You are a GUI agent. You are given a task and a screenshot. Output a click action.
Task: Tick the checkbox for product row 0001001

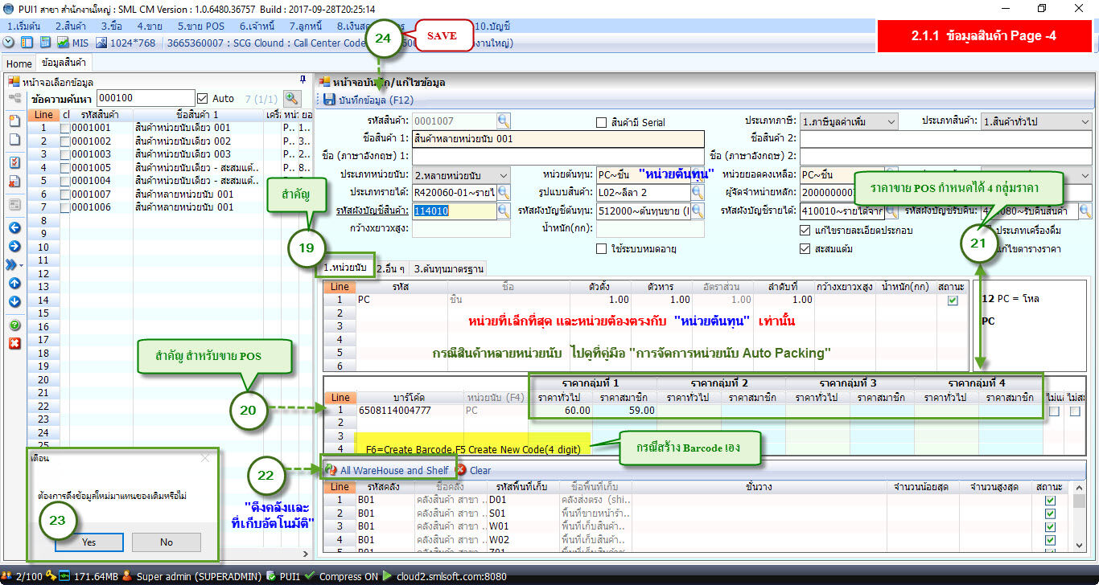click(65, 128)
